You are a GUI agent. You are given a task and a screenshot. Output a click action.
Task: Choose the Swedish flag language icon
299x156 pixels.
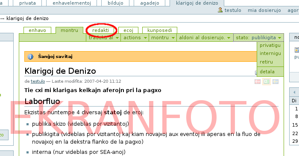point(276,81)
